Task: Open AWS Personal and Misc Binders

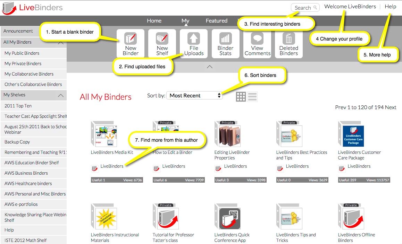Action: 34,194
